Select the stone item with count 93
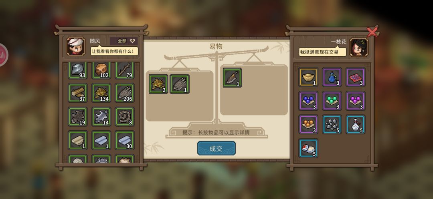Viewport: 433px width, 199px height. click(78, 70)
